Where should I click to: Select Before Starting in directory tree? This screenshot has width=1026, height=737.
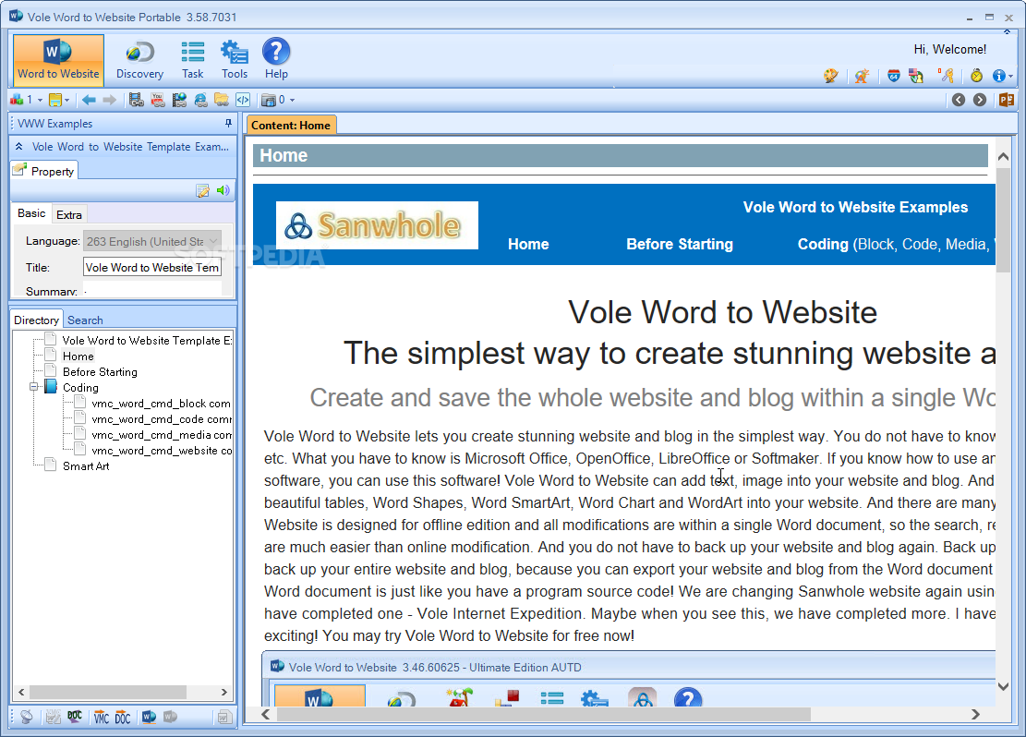(x=100, y=372)
